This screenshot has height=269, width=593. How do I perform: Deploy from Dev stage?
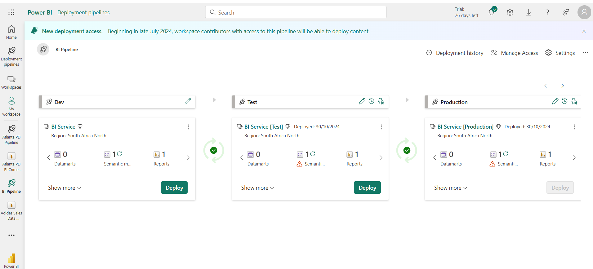[x=174, y=187]
